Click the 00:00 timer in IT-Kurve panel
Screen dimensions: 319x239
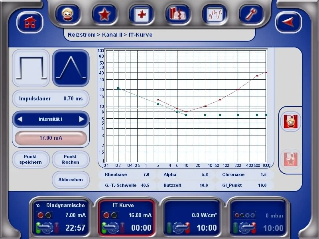pyautogui.click(x=141, y=228)
